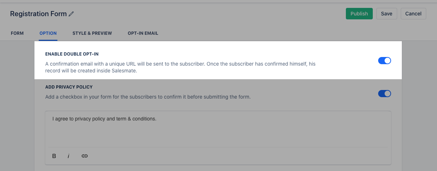
Task: Turn off the Add Privacy Policy switch
Action: 385,94
